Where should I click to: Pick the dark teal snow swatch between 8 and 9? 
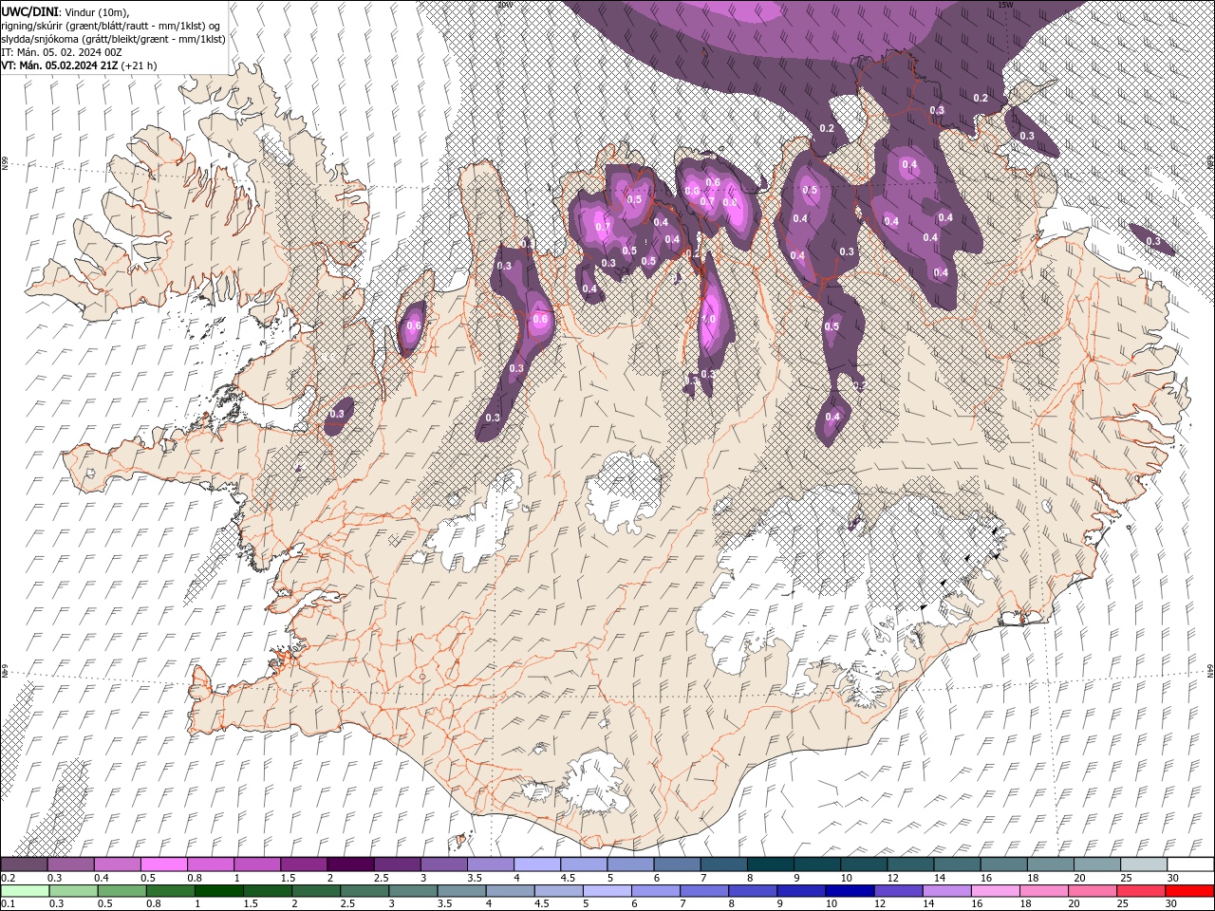(769, 865)
